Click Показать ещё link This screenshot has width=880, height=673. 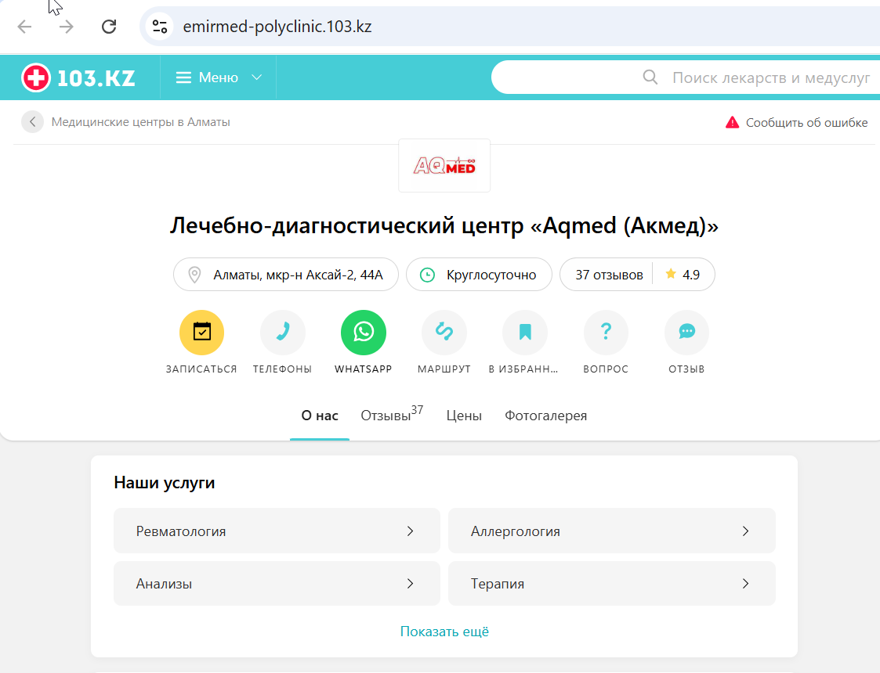point(444,632)
